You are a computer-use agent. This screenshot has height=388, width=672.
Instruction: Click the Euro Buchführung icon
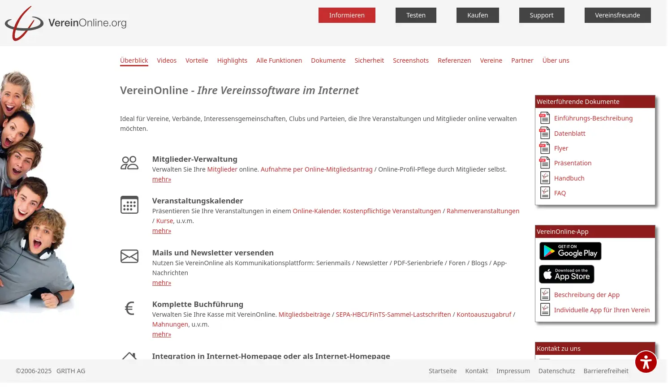point(129,308)
